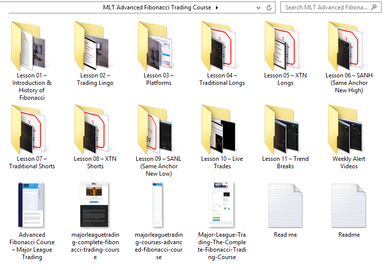Click the refresh button in address bar

pos(269,8)
